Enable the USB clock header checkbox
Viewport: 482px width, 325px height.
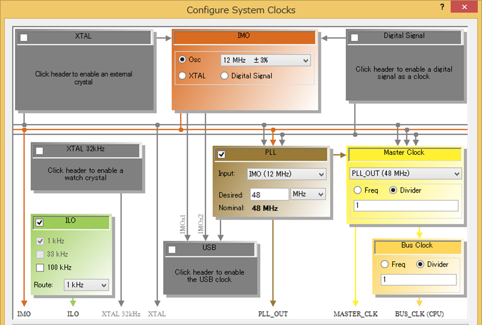tap(172, 250)
